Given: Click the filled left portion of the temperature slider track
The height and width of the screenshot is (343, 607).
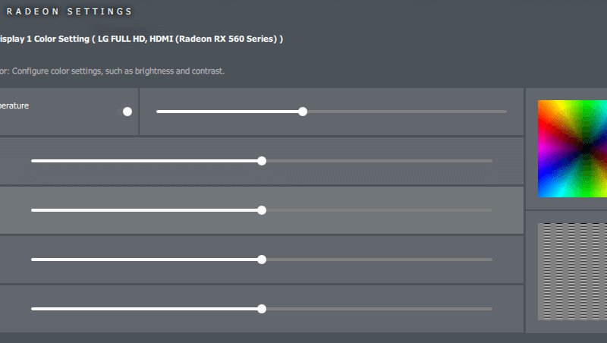Looking at the screenshot, I should point(227,112).
